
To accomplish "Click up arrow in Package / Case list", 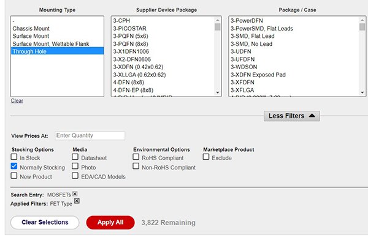I will [362, 20].
